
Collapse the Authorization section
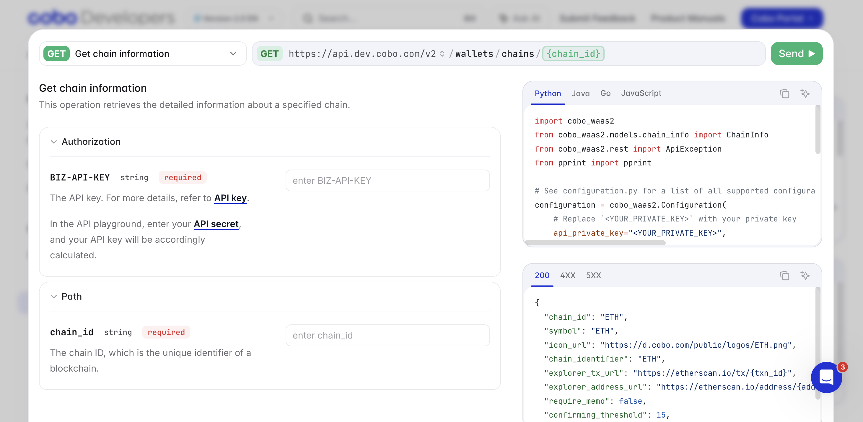click(x=54, y=142)
